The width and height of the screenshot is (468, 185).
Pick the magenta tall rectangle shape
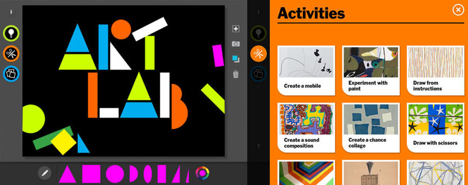[x=162, y=174]
